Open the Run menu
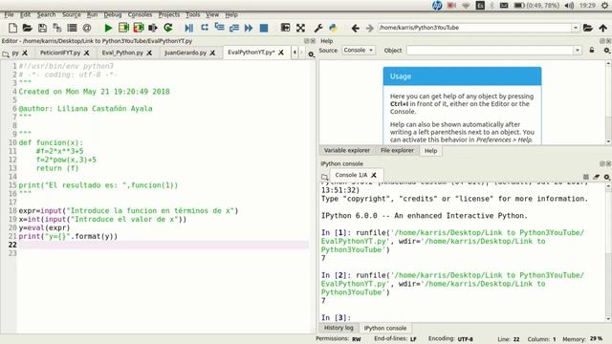Image resolution: width=612 pixels, height=344 pixels. pos(92,15)
